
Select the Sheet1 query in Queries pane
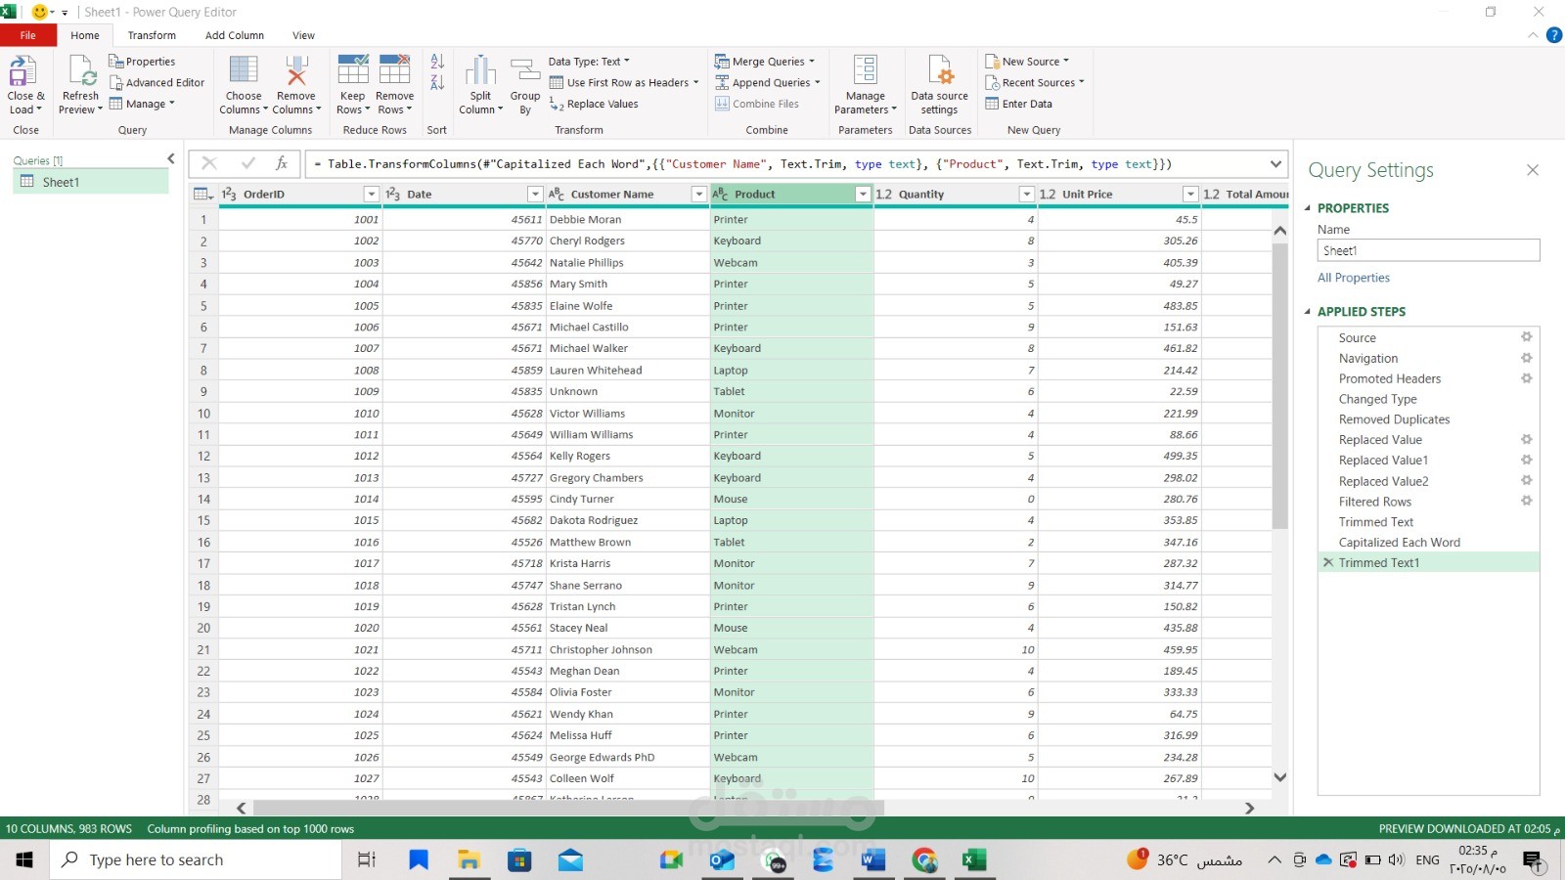click(x=91, y=182)
